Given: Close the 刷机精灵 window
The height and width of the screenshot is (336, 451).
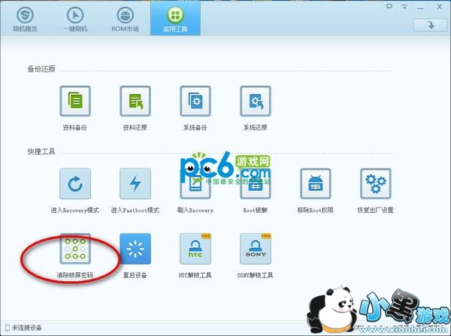Looking at the screenshot, I should pos(440,6).
